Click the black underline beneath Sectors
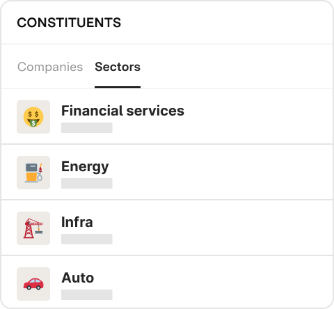 [118, 87]
